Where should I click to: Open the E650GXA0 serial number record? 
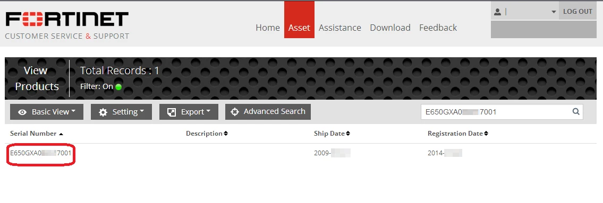[x=41, y=154]
